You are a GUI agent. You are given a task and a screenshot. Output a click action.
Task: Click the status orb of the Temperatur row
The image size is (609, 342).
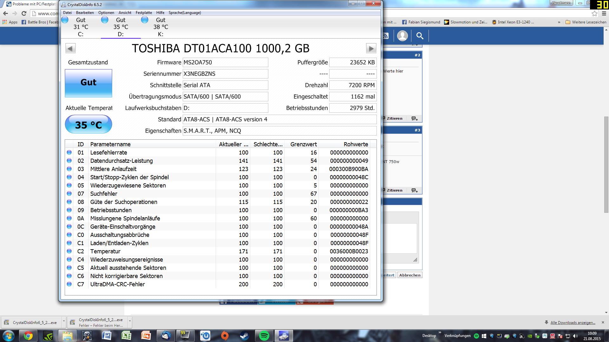click(x=69, y=251)
